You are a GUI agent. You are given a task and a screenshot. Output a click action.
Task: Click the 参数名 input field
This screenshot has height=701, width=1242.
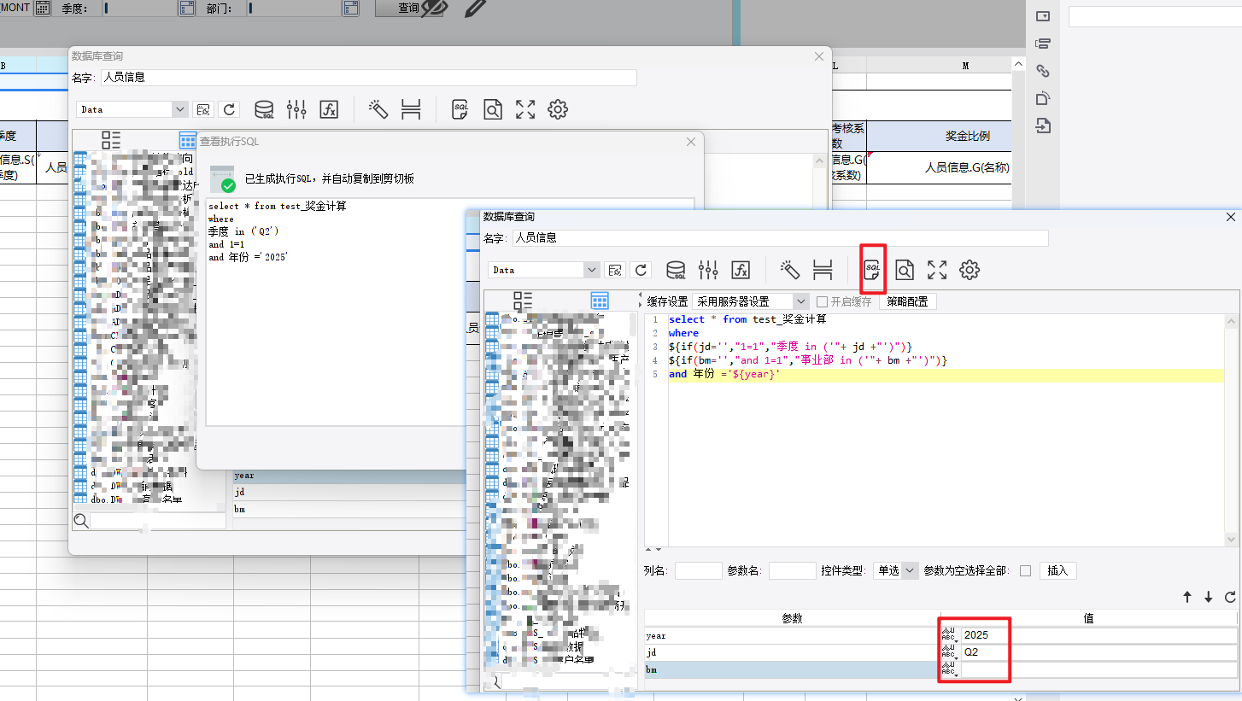(792, 570)
